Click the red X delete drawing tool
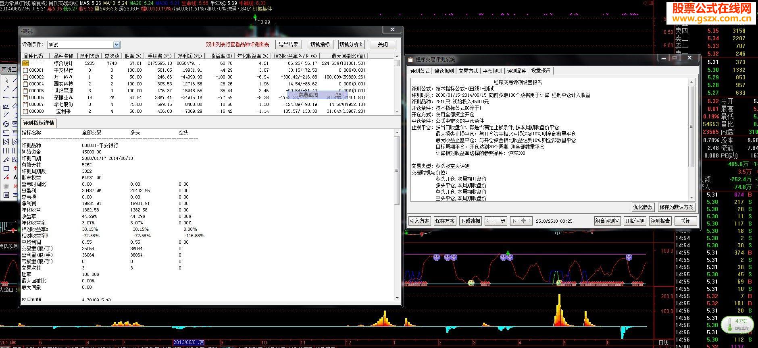This screenshot has height=348, width=758. (15, 186)
